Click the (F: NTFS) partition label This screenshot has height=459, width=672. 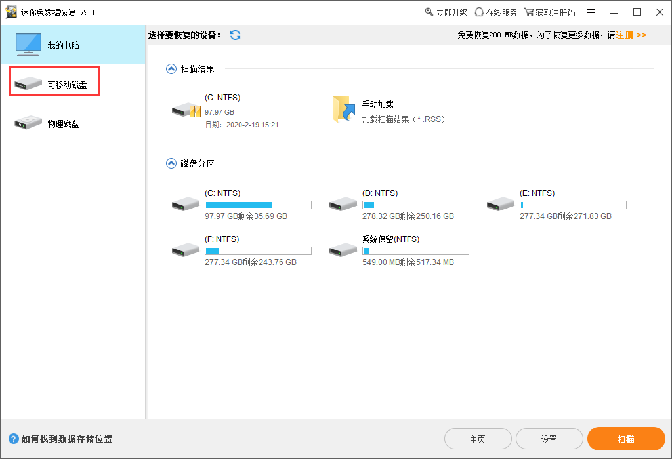coord(222,239)
